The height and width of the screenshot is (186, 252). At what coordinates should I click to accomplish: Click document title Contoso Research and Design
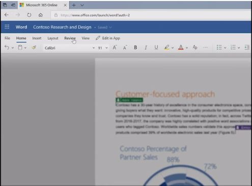tap(62, 27)
